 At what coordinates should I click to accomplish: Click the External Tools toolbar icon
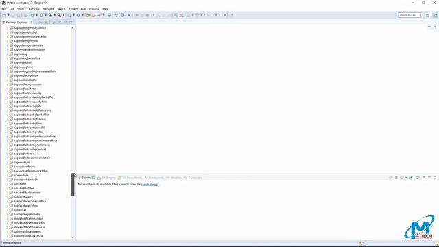point(59,15)
